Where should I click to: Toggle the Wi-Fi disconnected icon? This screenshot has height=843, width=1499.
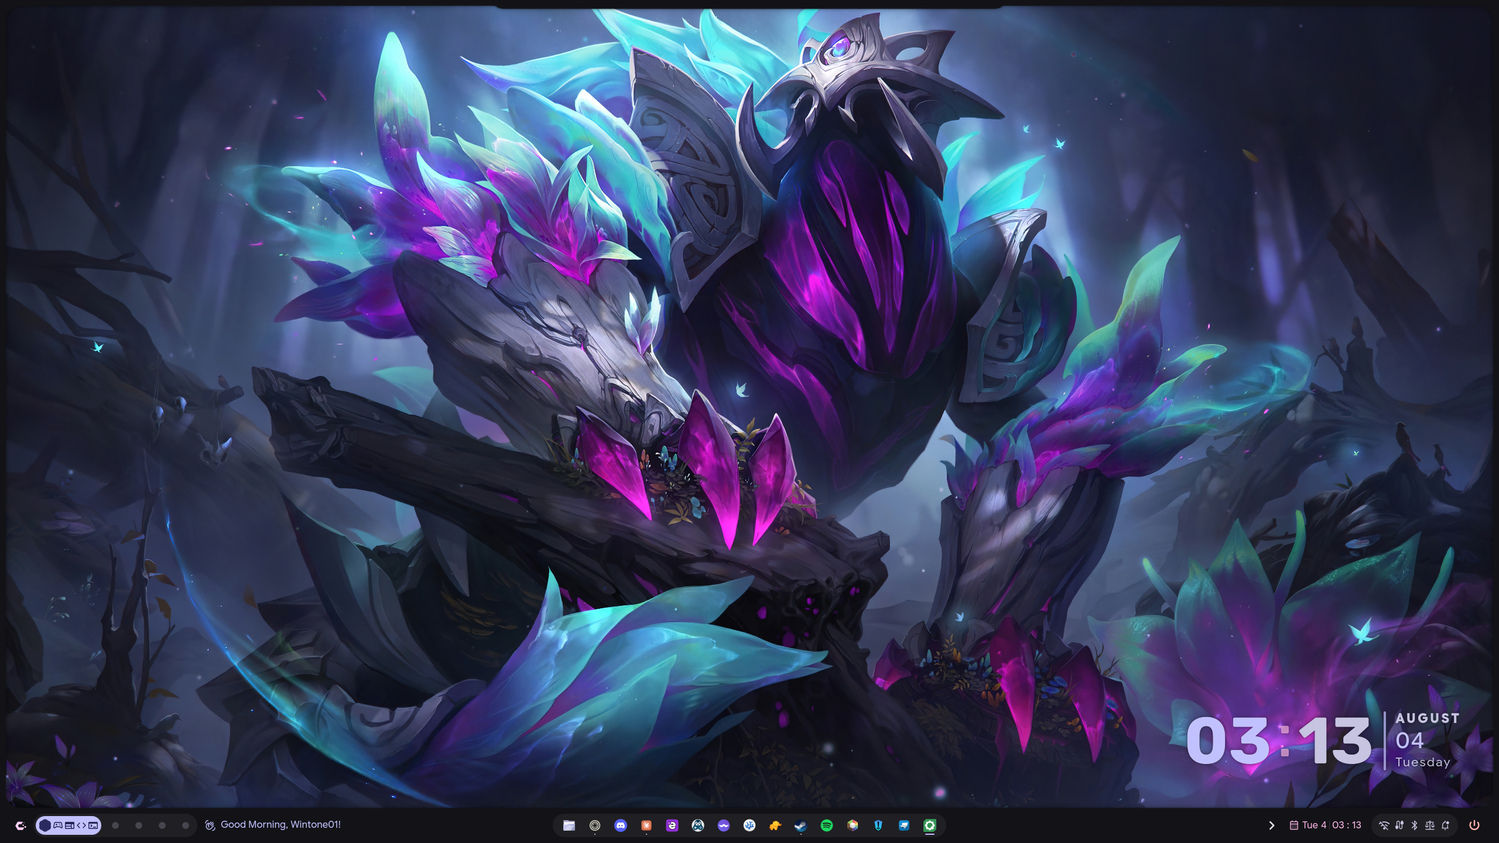pyautogui.click(x=1384, y=825)
